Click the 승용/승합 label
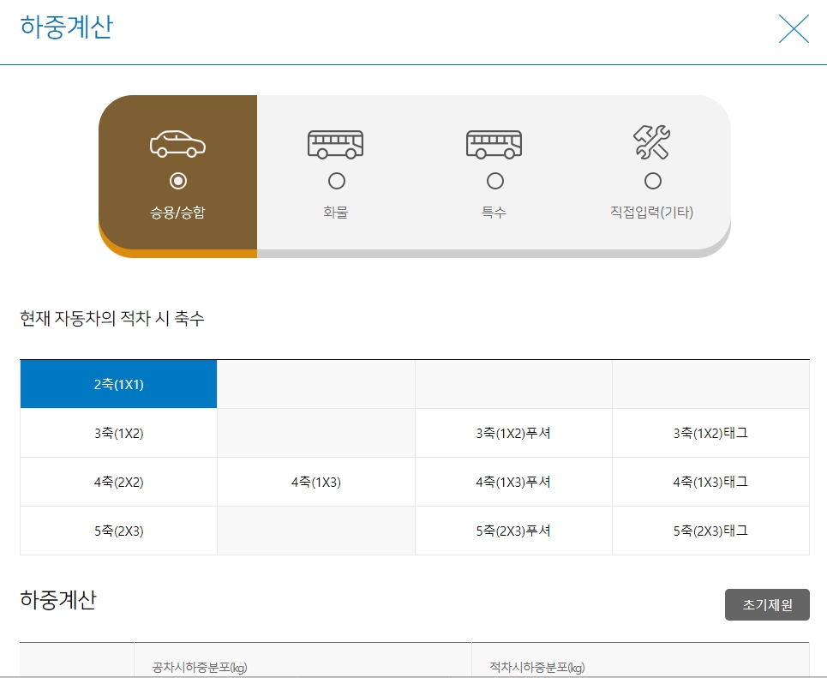827x678 pixels. click(x=177, y=212)
